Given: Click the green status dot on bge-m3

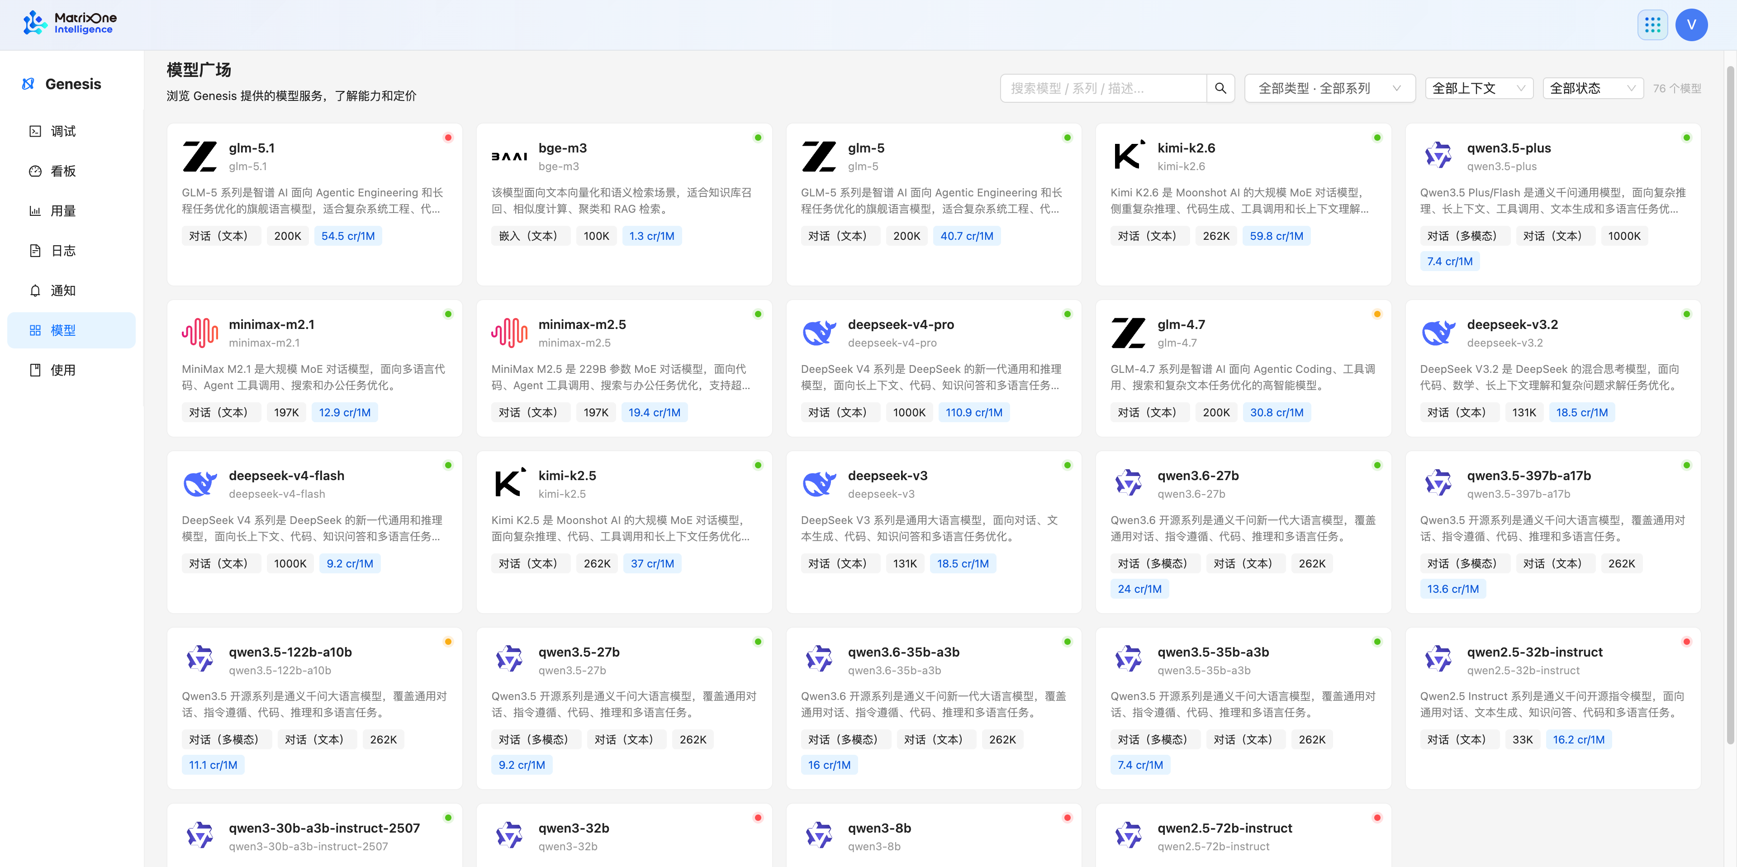Looking at the screenshot, I should (758, 138).
